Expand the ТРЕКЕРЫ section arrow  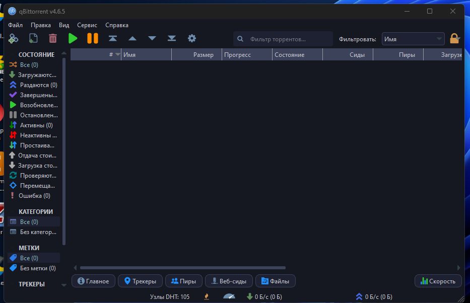[x=64, y=285]
